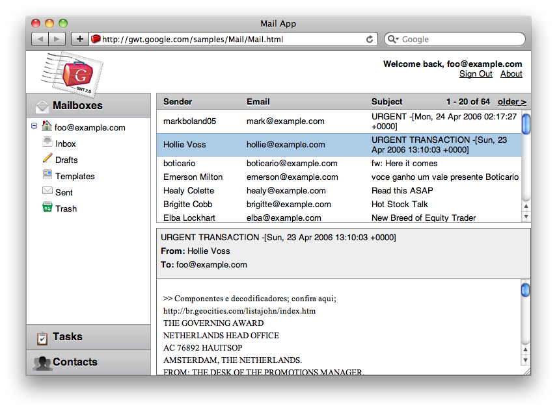Click the home icon beside foo@example.com
The image size is (557, 411).
click(x=46, y=126)
